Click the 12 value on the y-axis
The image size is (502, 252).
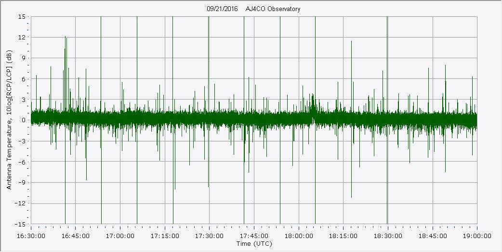click(22, 38)
